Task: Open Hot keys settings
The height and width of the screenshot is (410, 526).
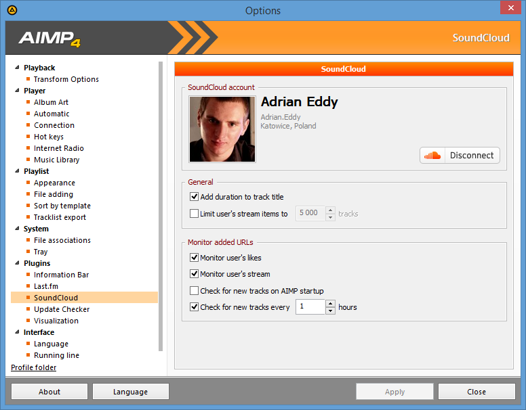Action: [49, 137]
